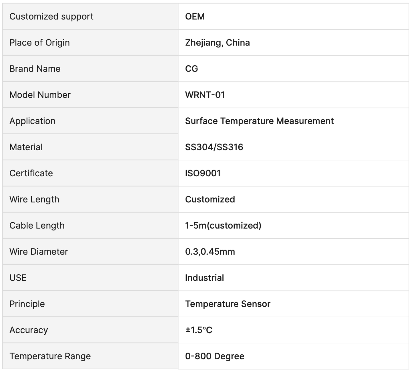Click the "WRNT-01" model number value
The image size is (413, 373).
tap(205, 95)
